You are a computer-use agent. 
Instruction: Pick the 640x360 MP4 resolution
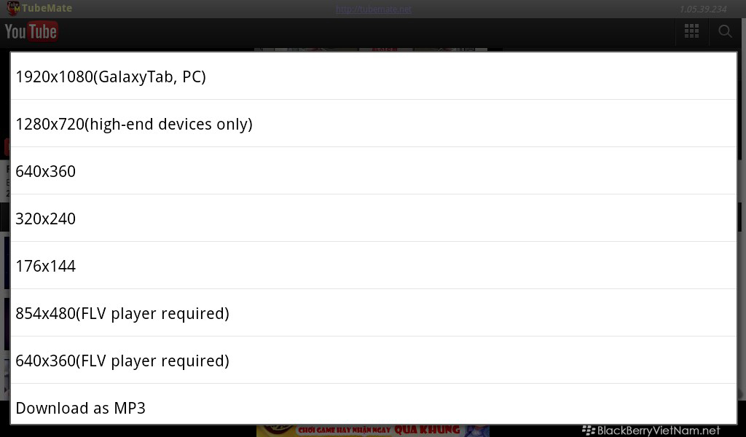374,170
